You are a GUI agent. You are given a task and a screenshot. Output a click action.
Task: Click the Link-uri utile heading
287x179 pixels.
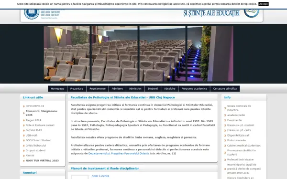[x=33, y=97]
